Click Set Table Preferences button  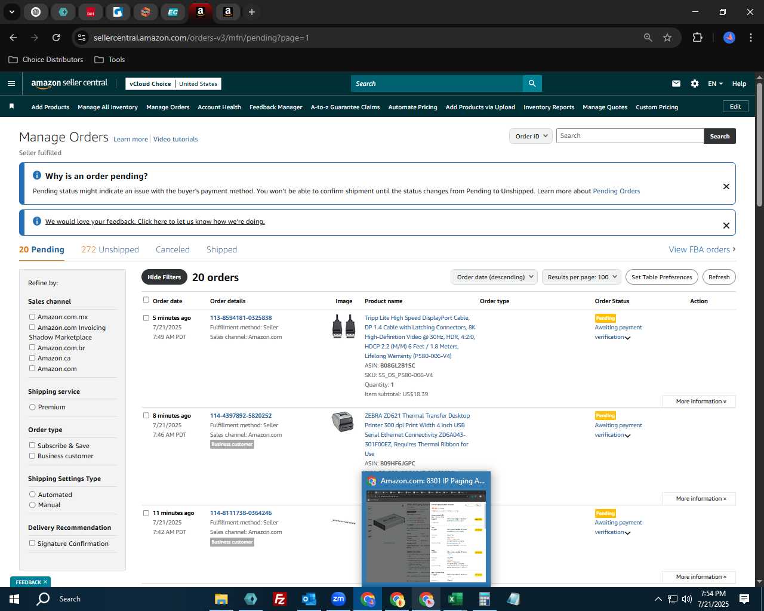tap(662, 277)
